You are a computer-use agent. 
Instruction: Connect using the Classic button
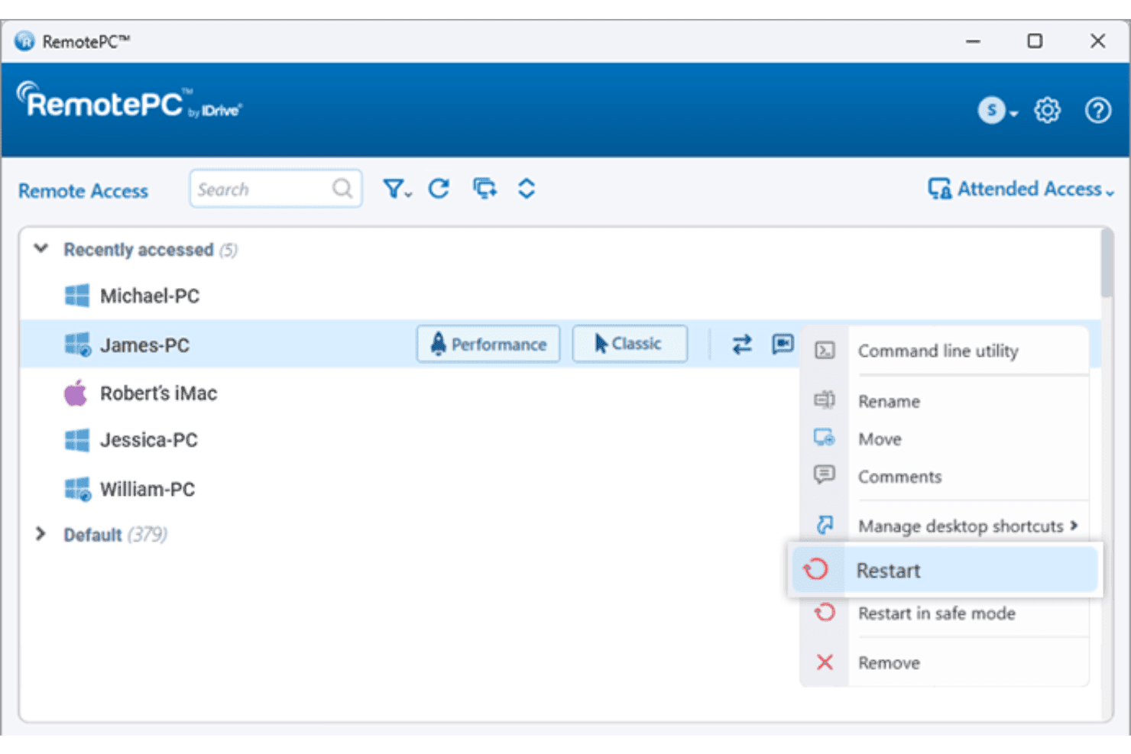click(630, 344)
